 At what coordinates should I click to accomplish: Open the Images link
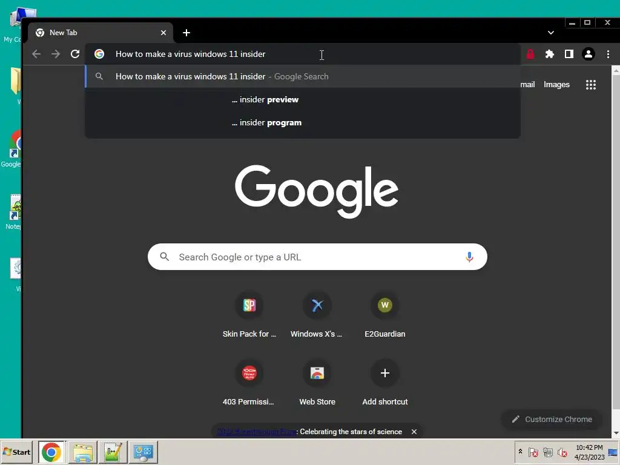[556, 85]
